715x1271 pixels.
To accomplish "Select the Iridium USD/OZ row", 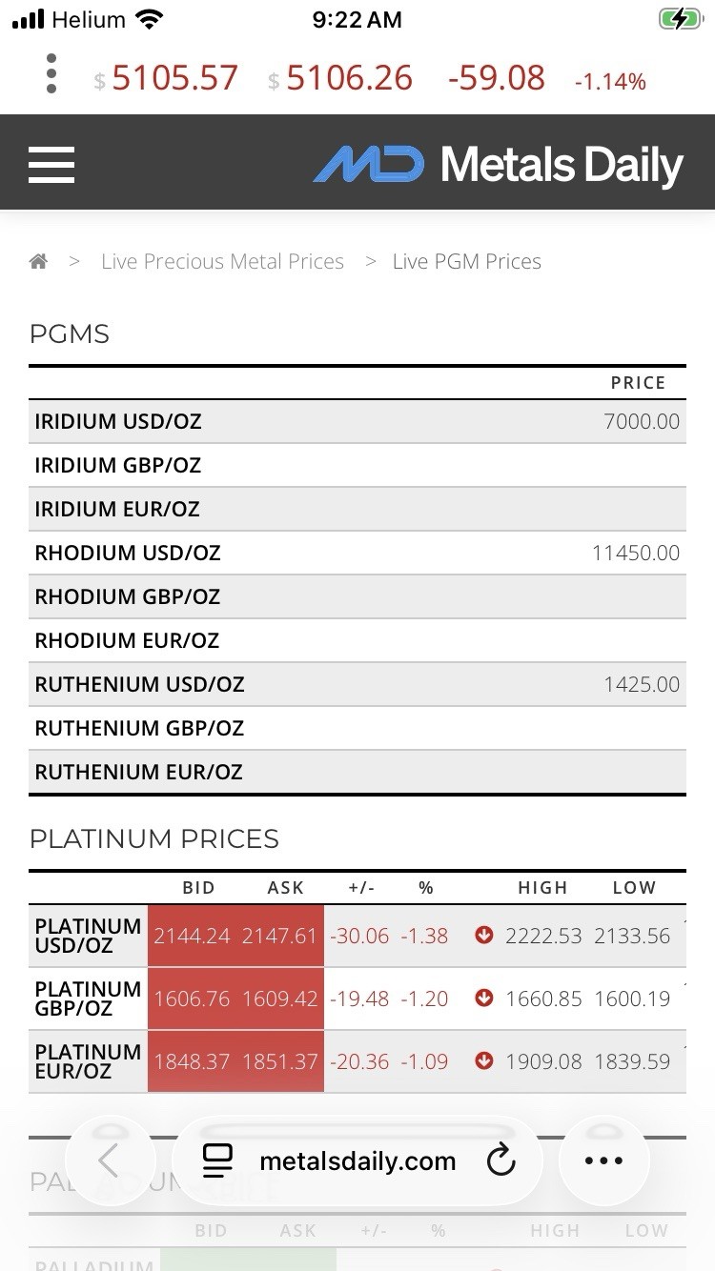I will click(x=357, y=421).
